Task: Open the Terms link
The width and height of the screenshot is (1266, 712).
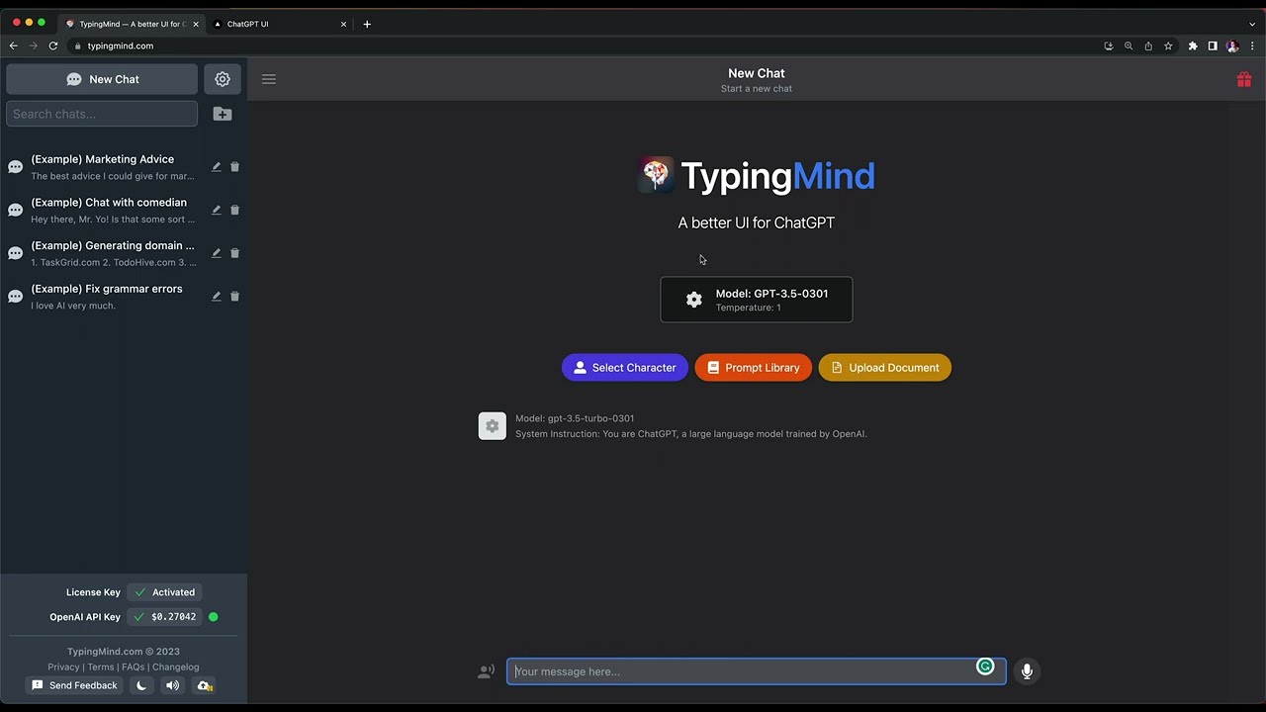Action: (101, 667)
